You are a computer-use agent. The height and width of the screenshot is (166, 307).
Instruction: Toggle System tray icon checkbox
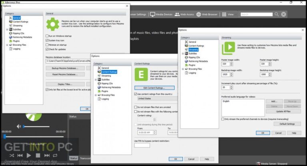47,40
